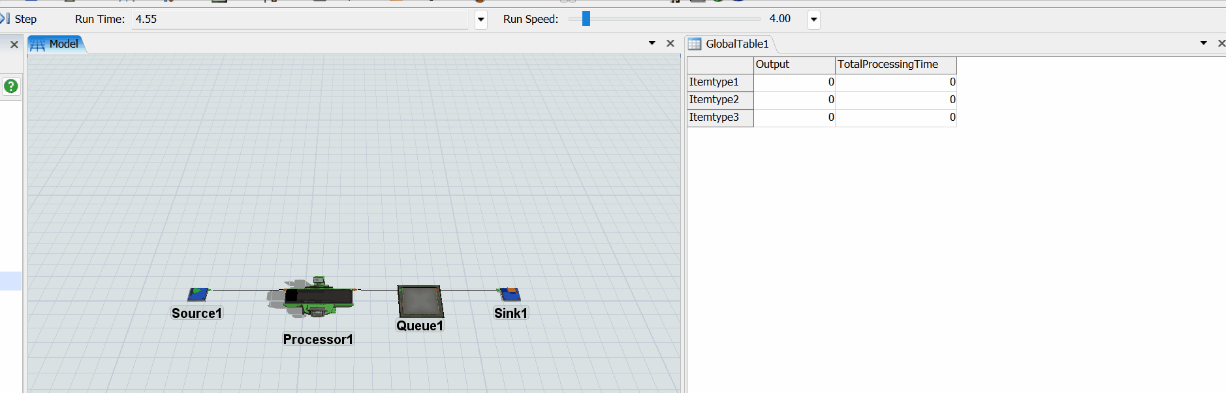Image resolution: width=1226 pixels, height=393 pixels.
Task: Select the Itemtype1 row header
Action: point(721,82)
